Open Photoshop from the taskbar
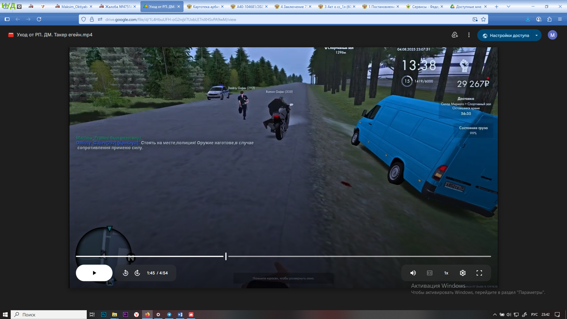 (x=104, y=315)
